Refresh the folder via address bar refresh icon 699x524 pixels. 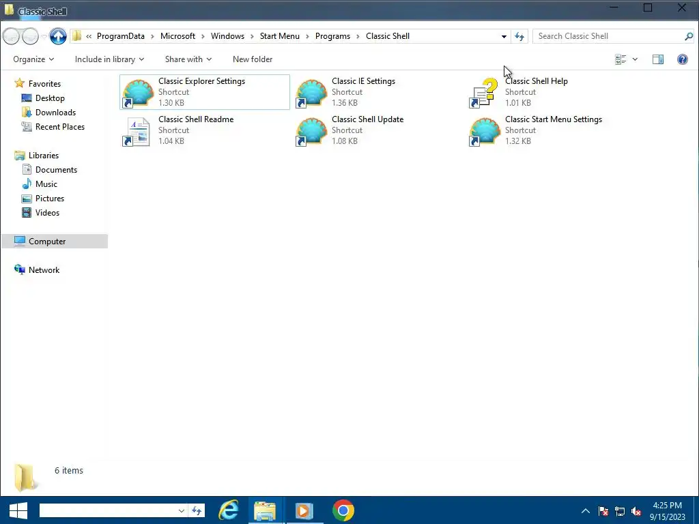519,37
